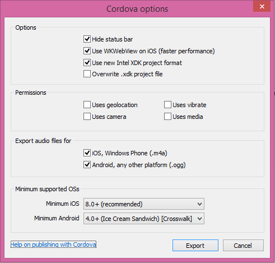Open the Minimum iOS dropdown
The height and width of the screenshot is (263, 275).
144,204
